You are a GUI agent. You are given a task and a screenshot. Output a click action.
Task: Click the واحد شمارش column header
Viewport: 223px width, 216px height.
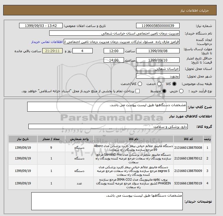[x=79, y=139]
